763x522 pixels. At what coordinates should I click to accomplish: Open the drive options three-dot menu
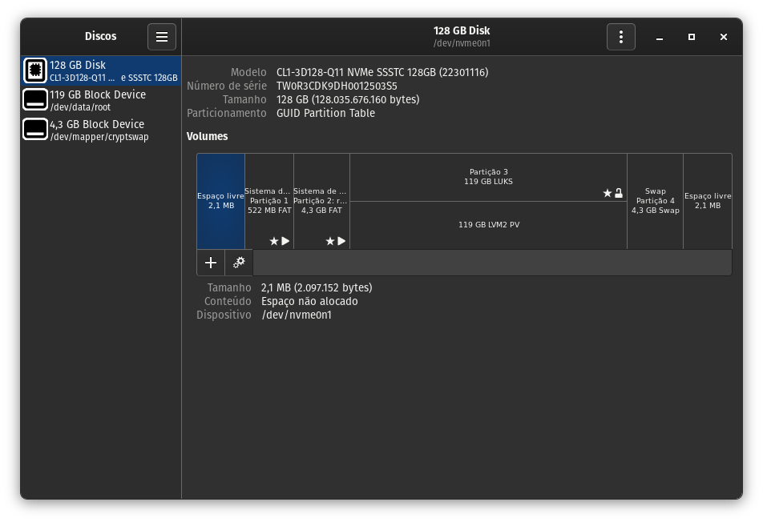(620, 37)
